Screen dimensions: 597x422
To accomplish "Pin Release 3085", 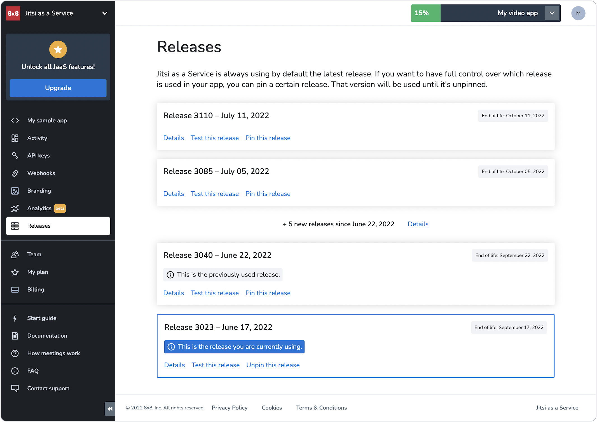I will click(268, 194).
